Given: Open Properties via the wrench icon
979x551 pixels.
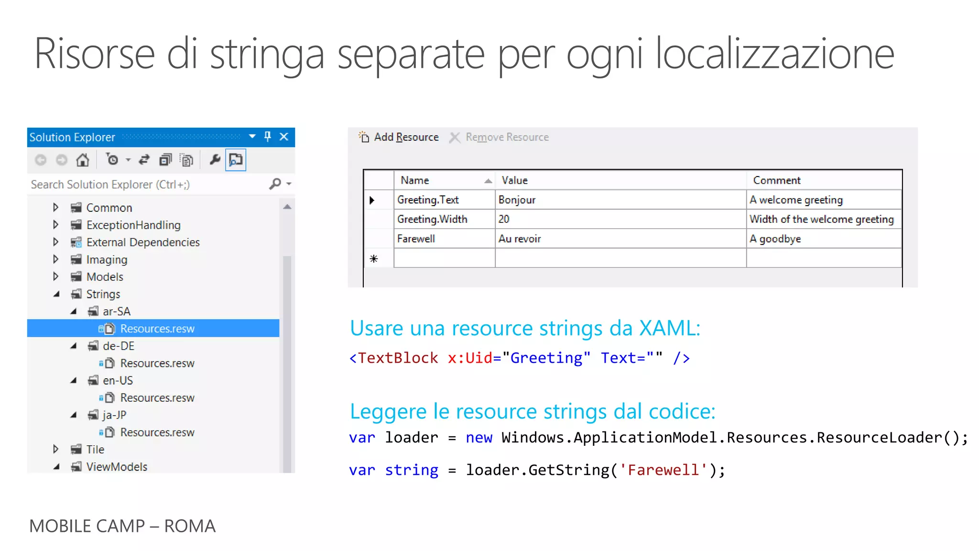Looking at the screenshot, I should point(215,160).
